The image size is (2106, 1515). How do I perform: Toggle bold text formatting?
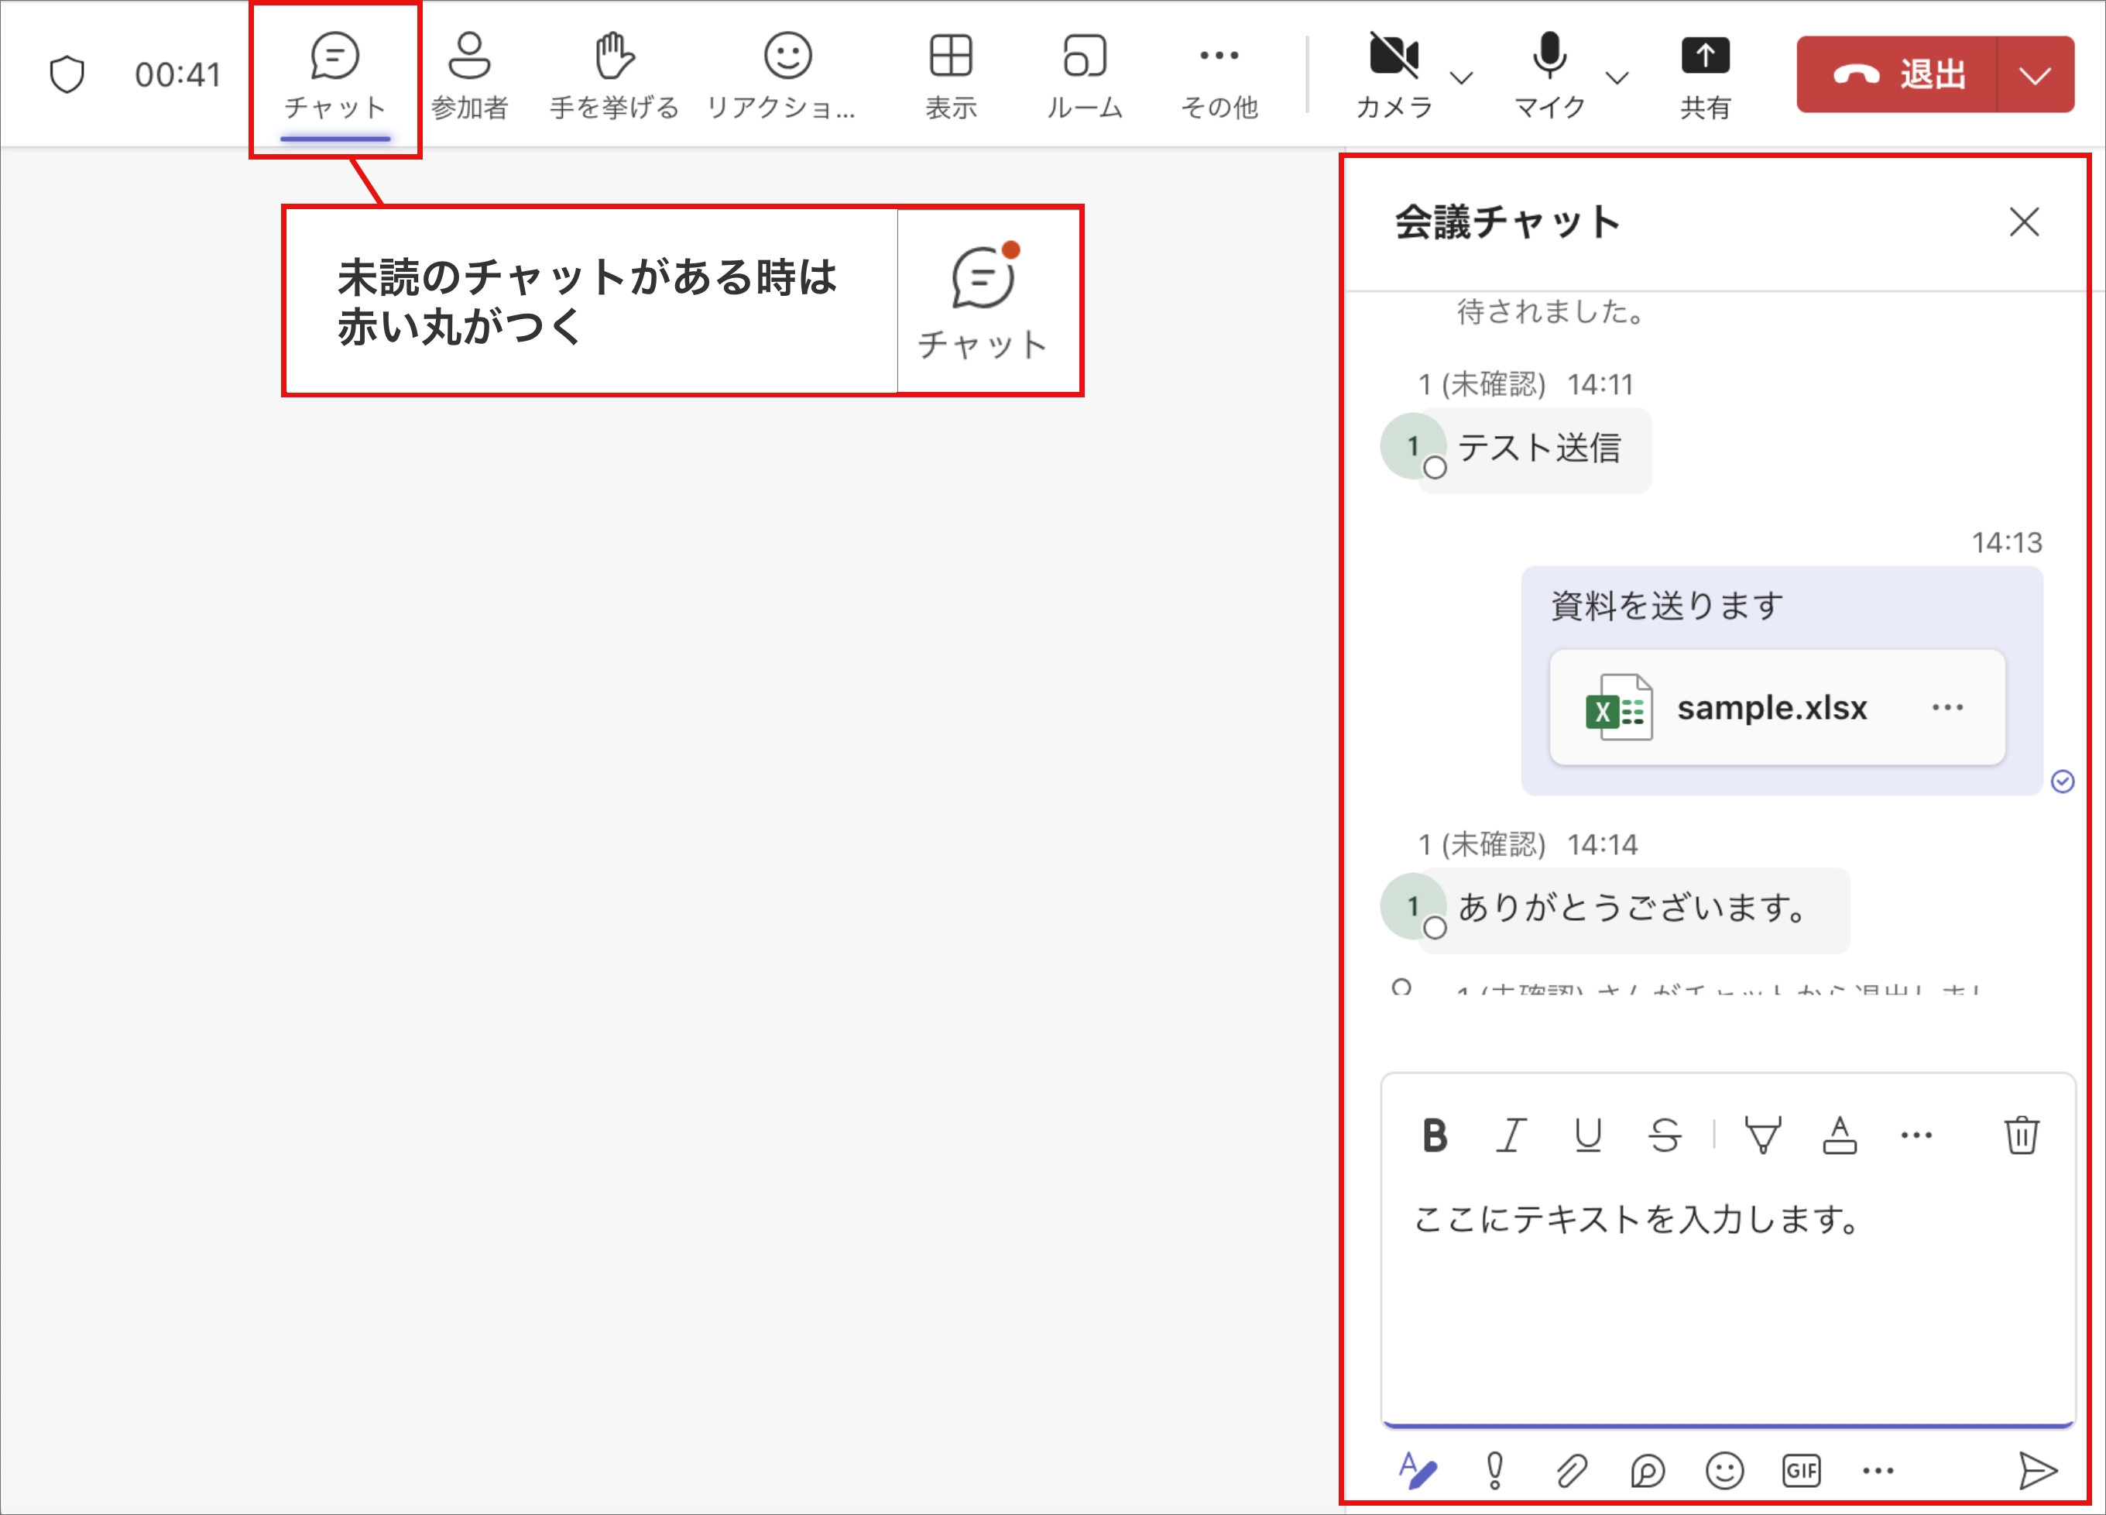pos(1434,1134)
